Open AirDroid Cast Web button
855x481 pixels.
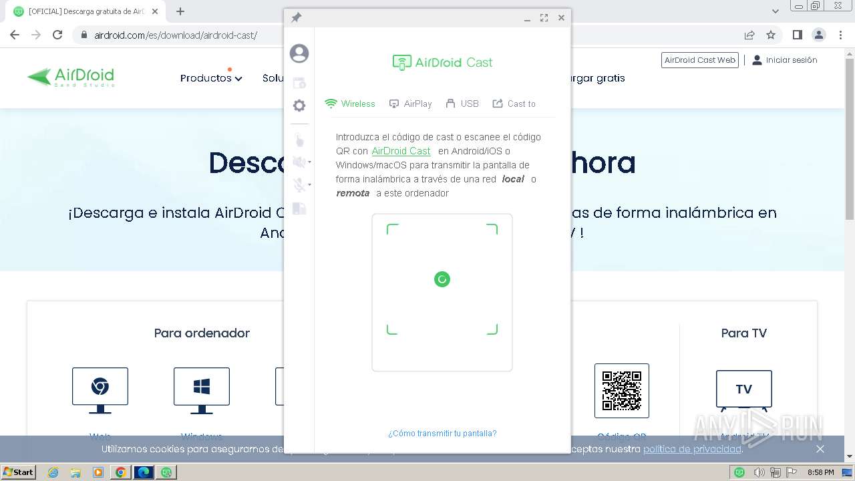point(699,60)
